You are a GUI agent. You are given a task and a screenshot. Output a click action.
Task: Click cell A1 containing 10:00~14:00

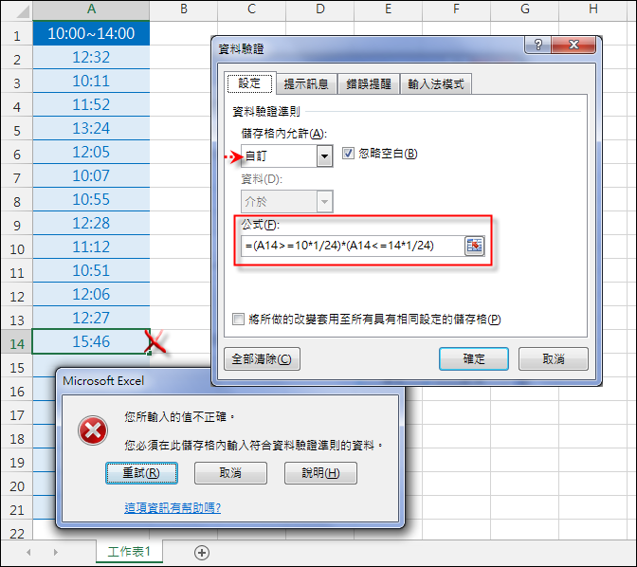(91, 33)
